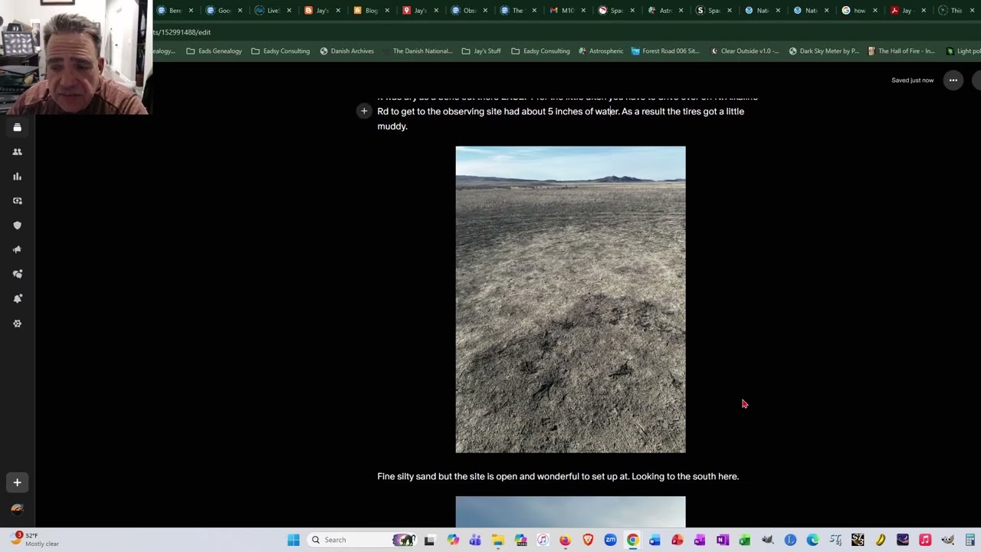
Task: Open Microsoft Teams from the taskbar
Action: pyautogui.click(x=475, y=540)
